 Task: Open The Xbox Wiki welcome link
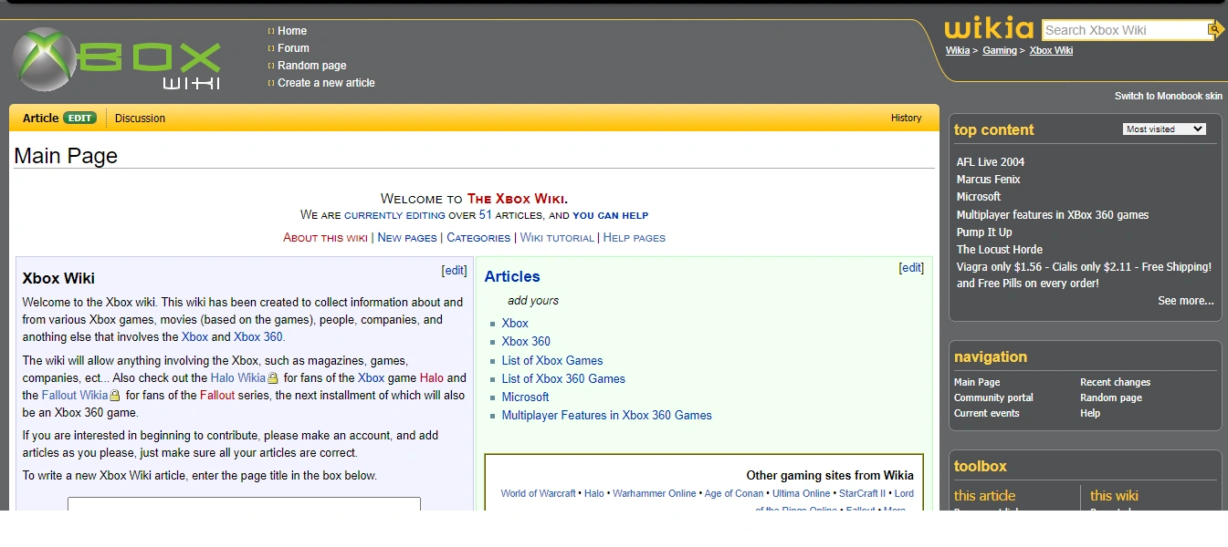point(517,199)
